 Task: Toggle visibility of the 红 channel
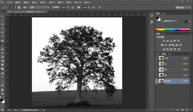[157, 64]
